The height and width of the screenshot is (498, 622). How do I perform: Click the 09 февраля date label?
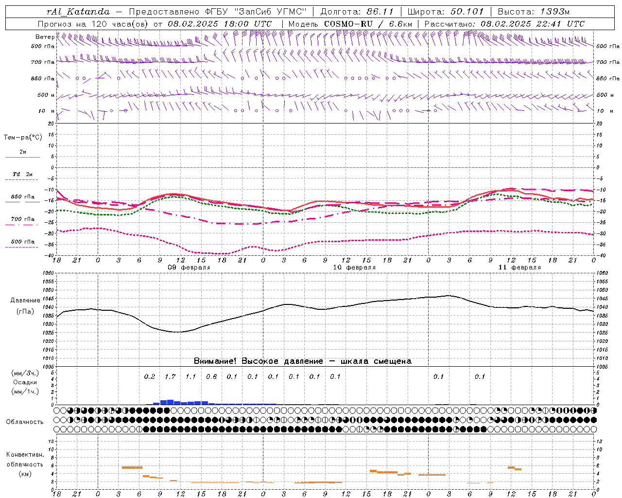click(x=189, y=267)
